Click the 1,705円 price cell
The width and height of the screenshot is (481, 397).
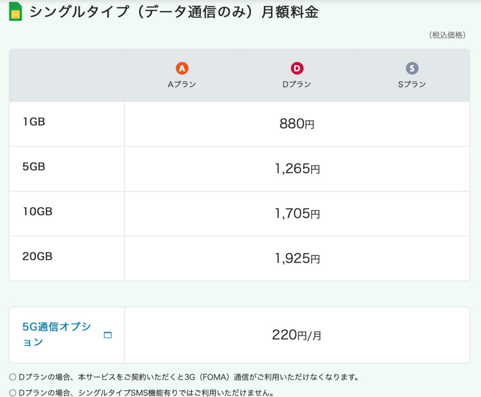tap(297, 214)
